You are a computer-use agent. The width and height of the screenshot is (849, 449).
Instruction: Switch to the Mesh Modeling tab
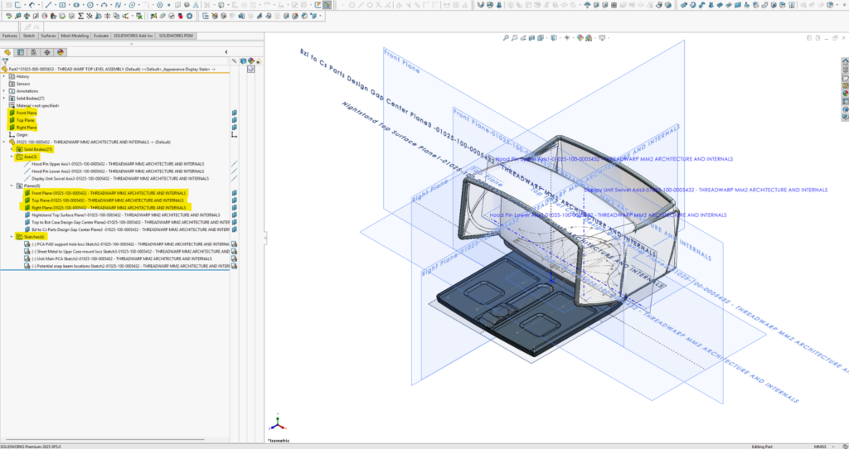(x=75, y=36)
